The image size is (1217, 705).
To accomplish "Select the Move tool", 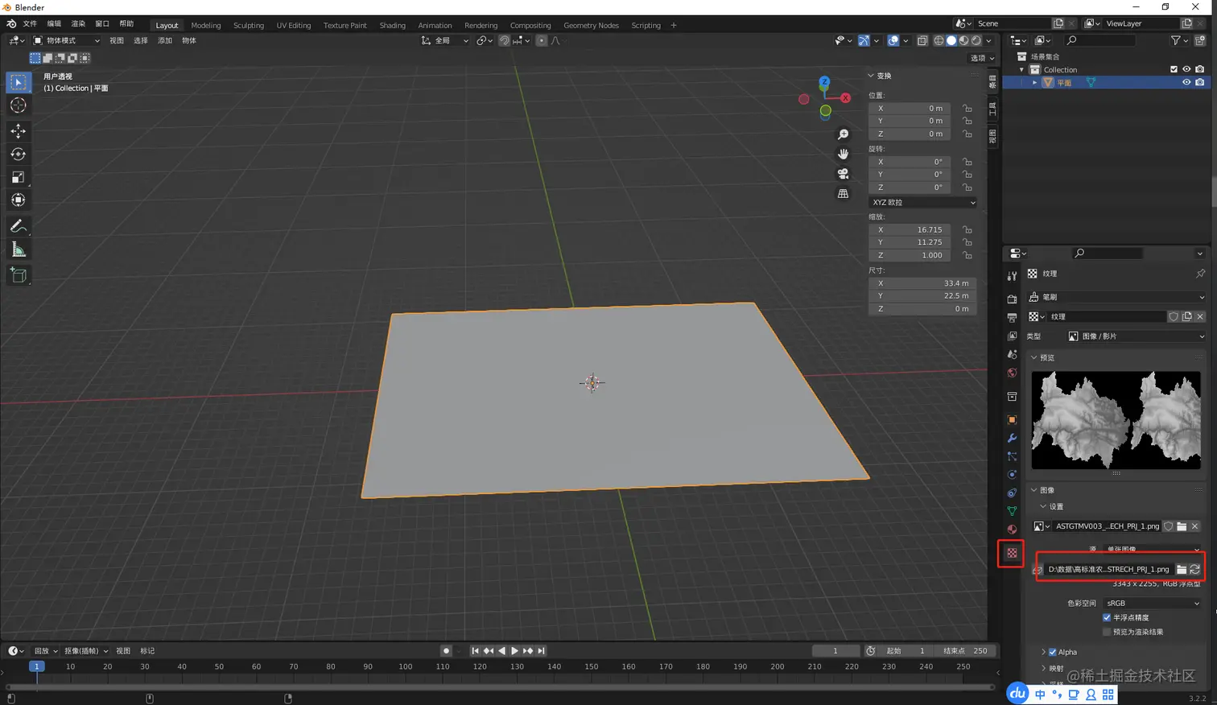I will (x=18, y=130).
